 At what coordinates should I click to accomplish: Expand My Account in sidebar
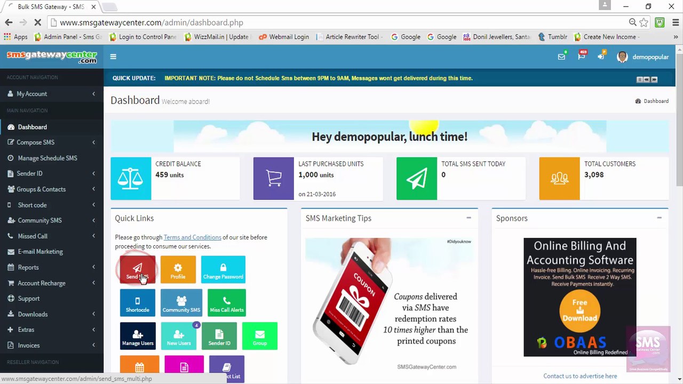[52, 94]
